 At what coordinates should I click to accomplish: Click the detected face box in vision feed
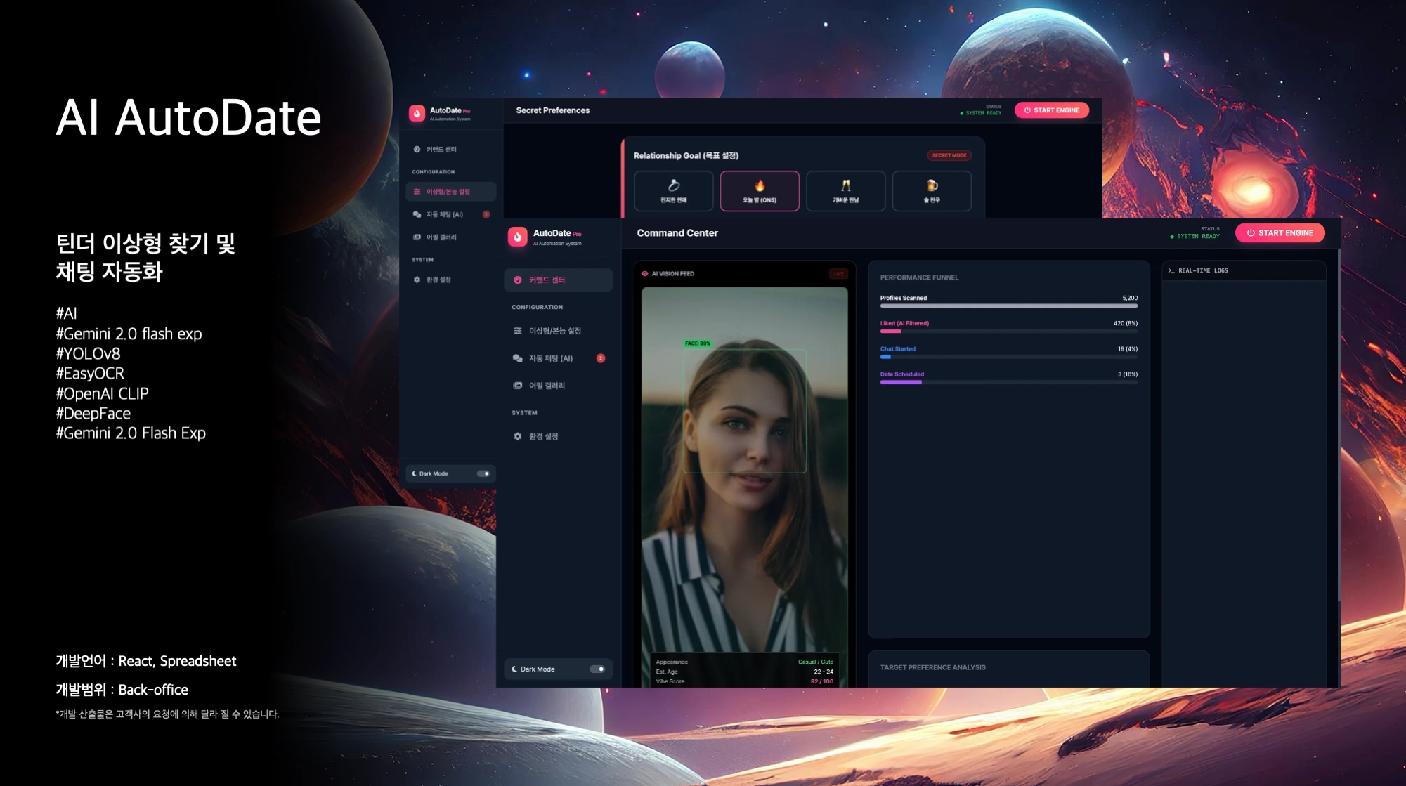[744, 411]
